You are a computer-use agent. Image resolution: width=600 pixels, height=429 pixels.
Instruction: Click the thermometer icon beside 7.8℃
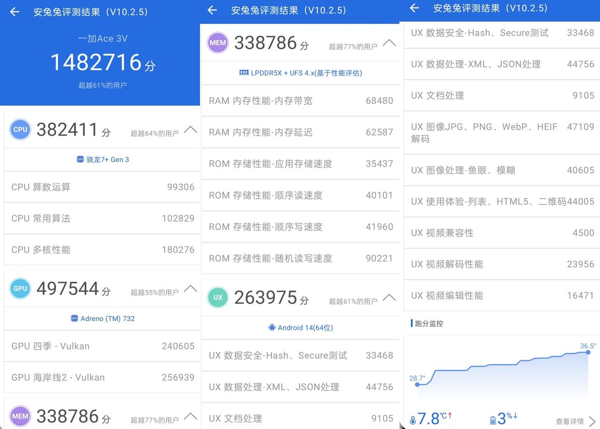[x=413, y=420]
